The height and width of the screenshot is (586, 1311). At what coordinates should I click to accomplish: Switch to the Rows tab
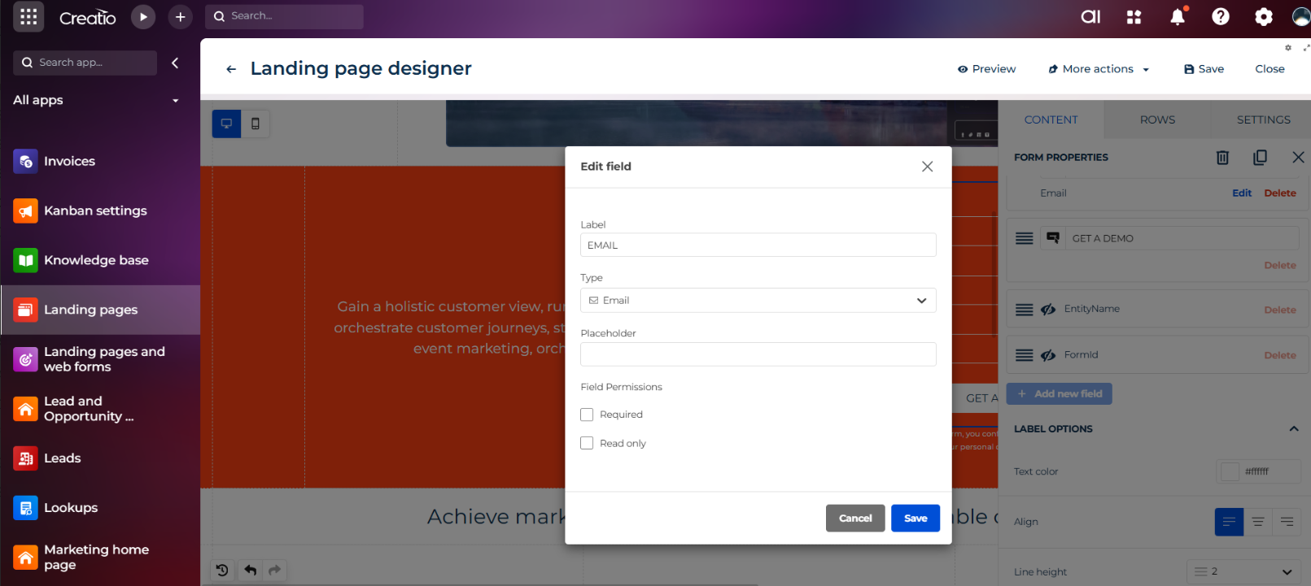(1157, 119)
